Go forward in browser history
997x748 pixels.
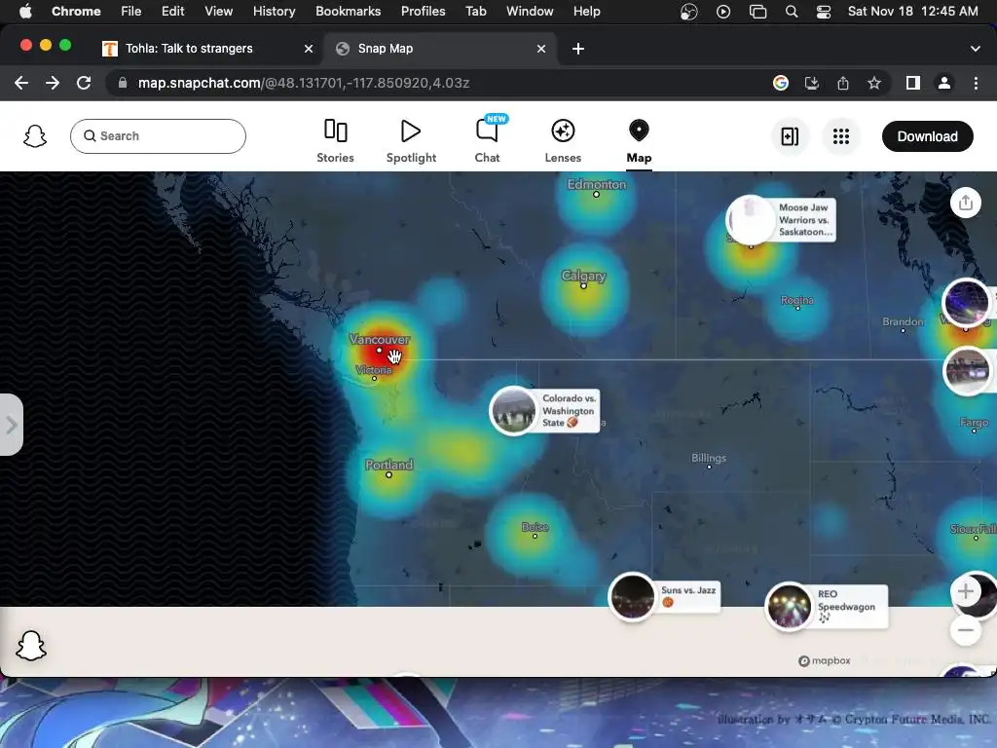click(x=53, y=83)
